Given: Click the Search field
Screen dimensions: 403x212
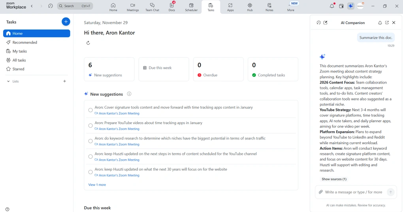Looking at the screenshot, I should pyautogui.click(x=75, y=6).
